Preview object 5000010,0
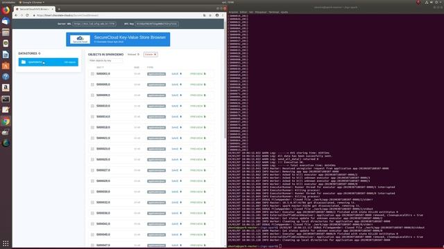Image resolution: width=444 pixels, height=249 pixels. pos(198,106)
